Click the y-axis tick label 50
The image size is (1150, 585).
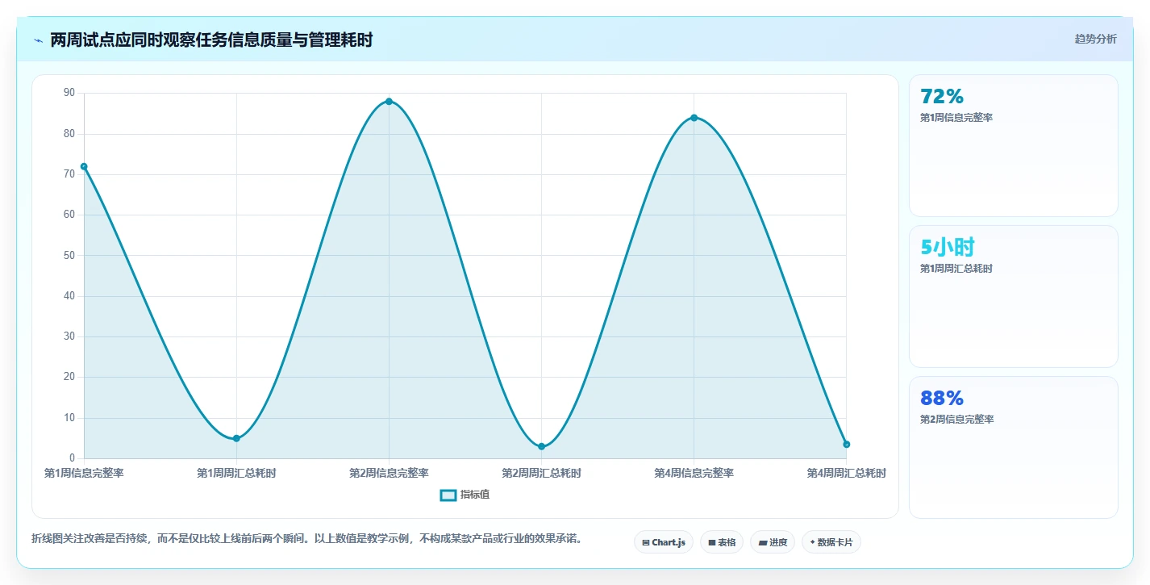[x=69, y=255]
